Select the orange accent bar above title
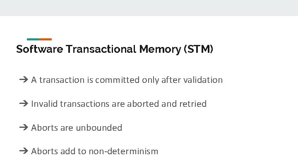298x167 pixels. click(x=46, y=40)
